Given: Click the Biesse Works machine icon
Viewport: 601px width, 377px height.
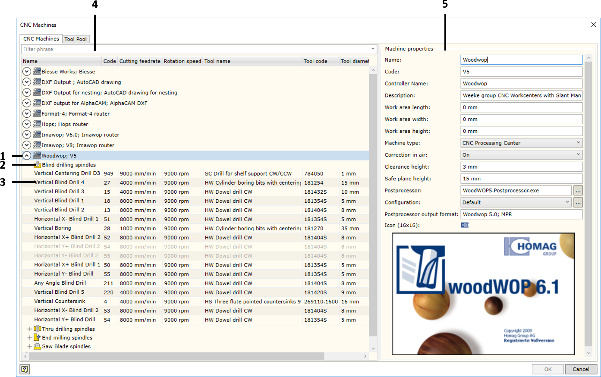Looking at the screenshot, I should 37,71.
